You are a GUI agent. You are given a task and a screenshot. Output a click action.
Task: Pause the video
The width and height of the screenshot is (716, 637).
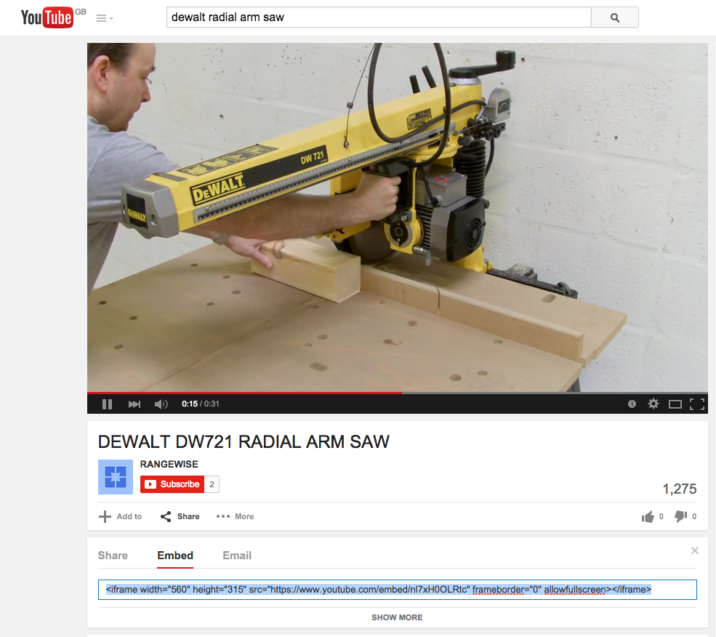(108, 404)
